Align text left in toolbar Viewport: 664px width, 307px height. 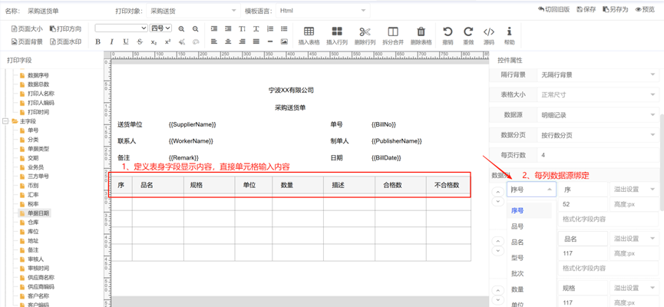point(214,41)
